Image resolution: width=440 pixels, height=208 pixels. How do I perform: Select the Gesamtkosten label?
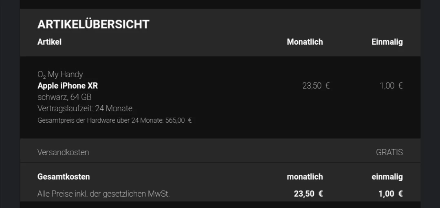64,177
